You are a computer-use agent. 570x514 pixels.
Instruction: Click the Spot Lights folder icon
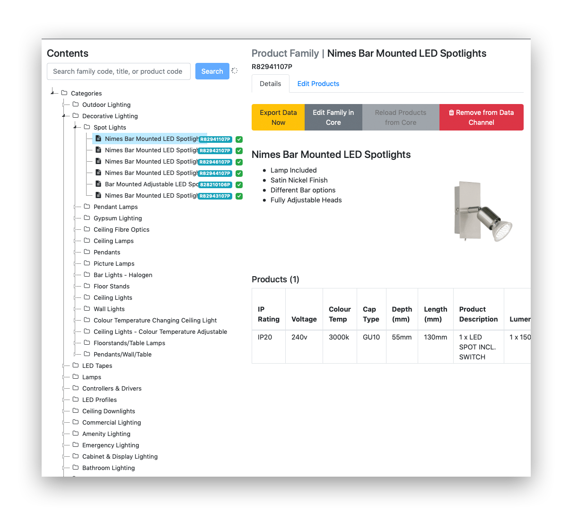pyautogui.click(x=87, y=127)
